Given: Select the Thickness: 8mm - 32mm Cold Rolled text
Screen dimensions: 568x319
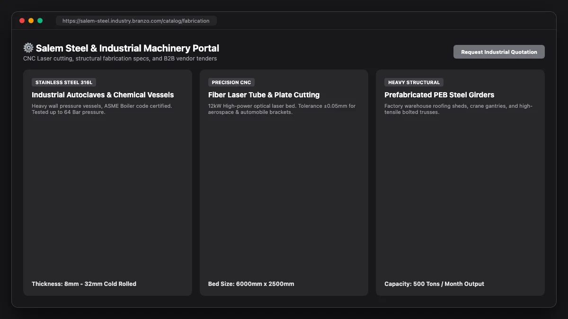Looking at the screenshot, I should coord(84,284).
